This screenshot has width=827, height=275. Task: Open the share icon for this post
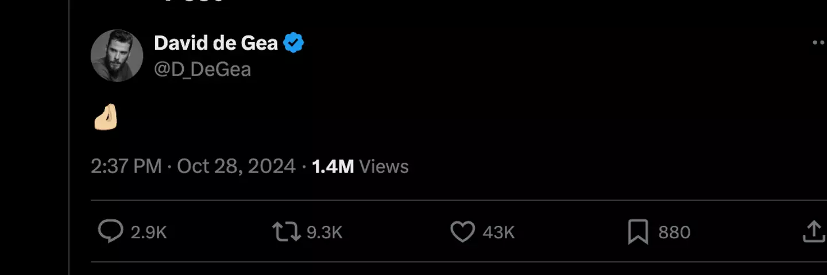(x=813, y=232)
